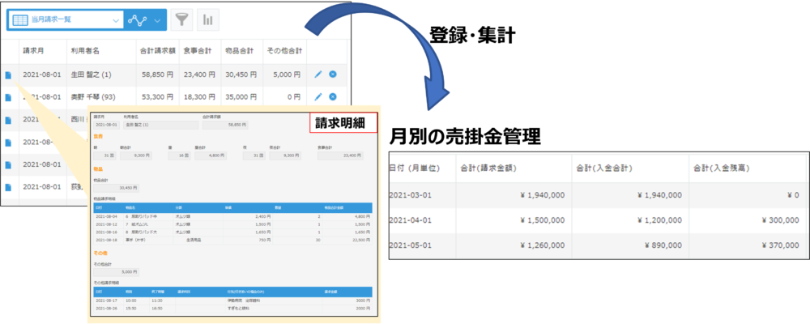Click the ¥ 300,000 balance cell

click(x=781, y=220)
